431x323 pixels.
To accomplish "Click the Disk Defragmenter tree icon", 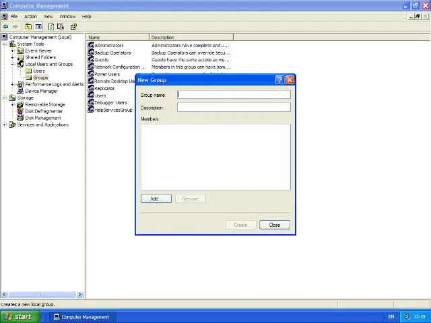I will (20, 111).
